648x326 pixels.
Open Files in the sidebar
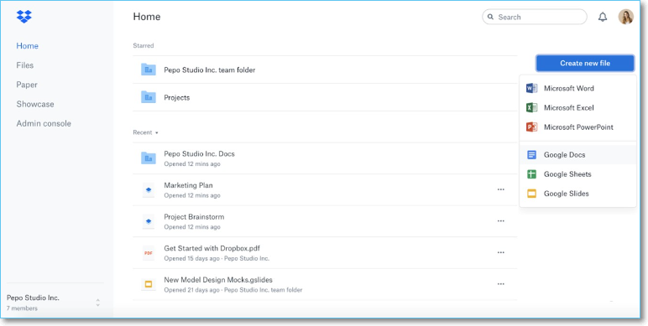(25, 65)
